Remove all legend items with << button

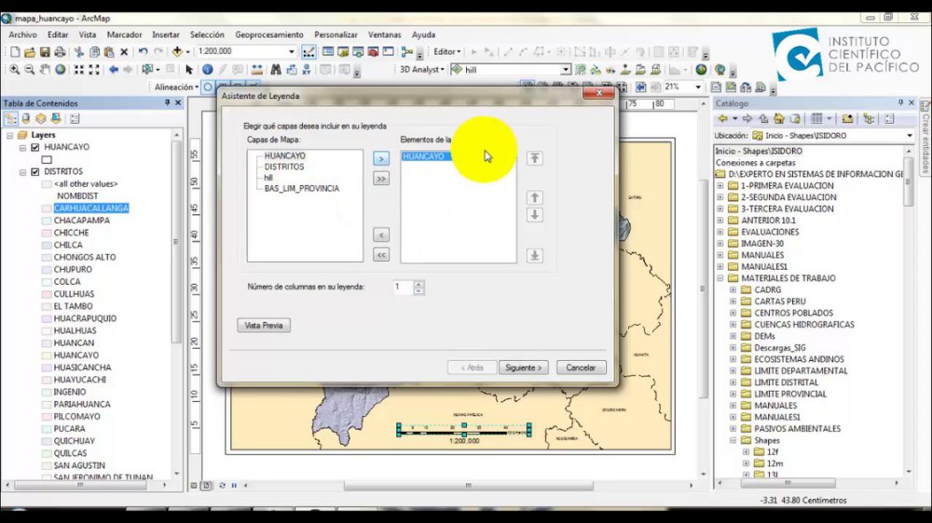(381, 255)
